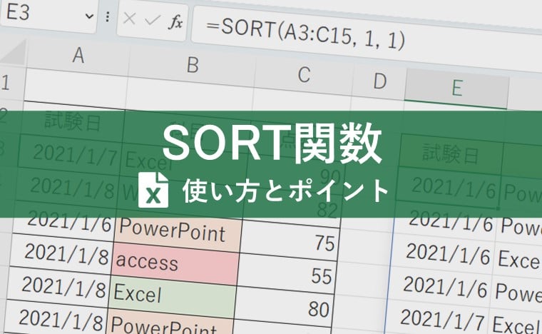Screen dimensions: 542x334
Task: Click the vertical dots handle beside Name Box
Action: [x=107, y=18]
